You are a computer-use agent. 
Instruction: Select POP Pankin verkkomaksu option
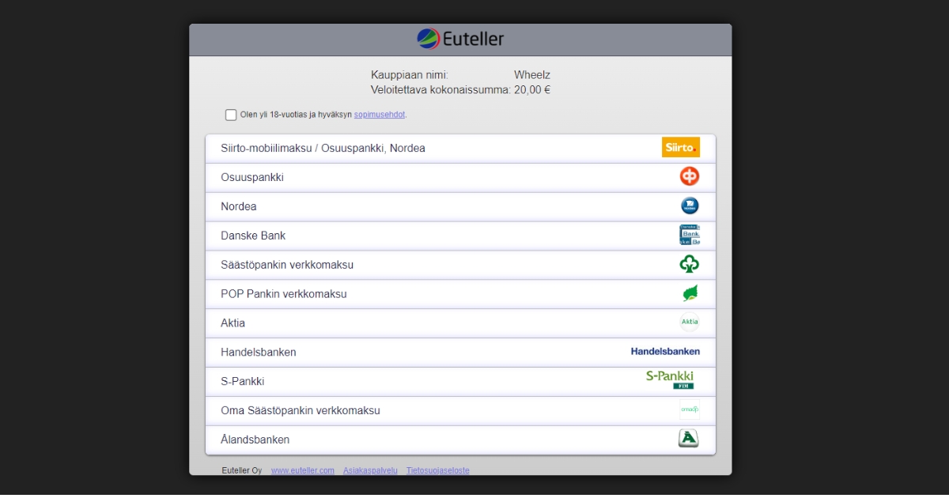pyautogui.click(x=460, y=295)
